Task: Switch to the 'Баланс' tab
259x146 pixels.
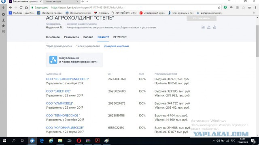Action: (x=88, y=37)
